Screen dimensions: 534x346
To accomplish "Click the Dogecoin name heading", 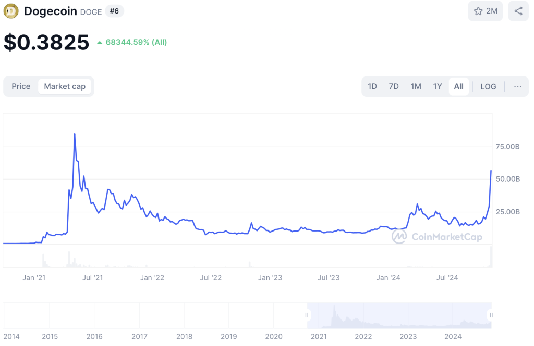I will click(51, 11).
